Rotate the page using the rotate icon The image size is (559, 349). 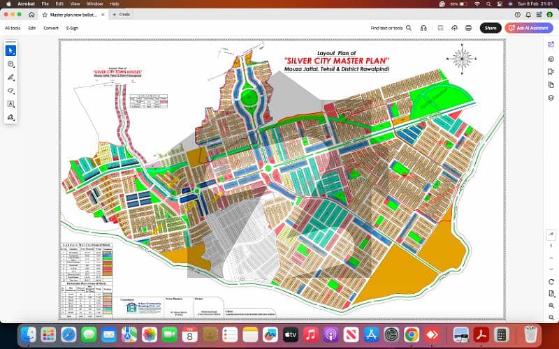(551, 281)
